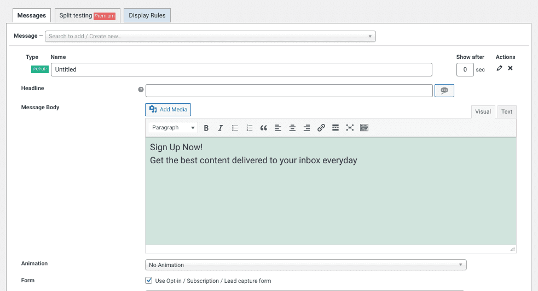538x291 pixels.
Task: Insert a bulleted list
Action: (235, 128)
